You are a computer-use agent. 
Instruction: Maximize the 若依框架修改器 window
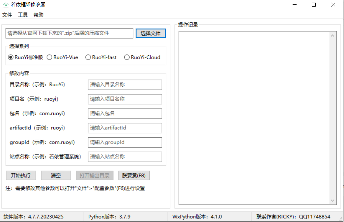click(314, 5)
